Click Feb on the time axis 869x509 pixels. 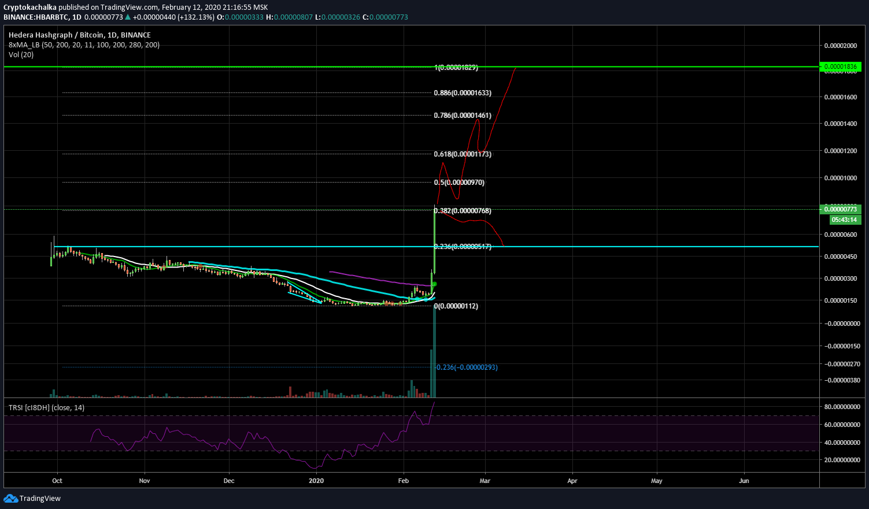(x=404, y=481)
